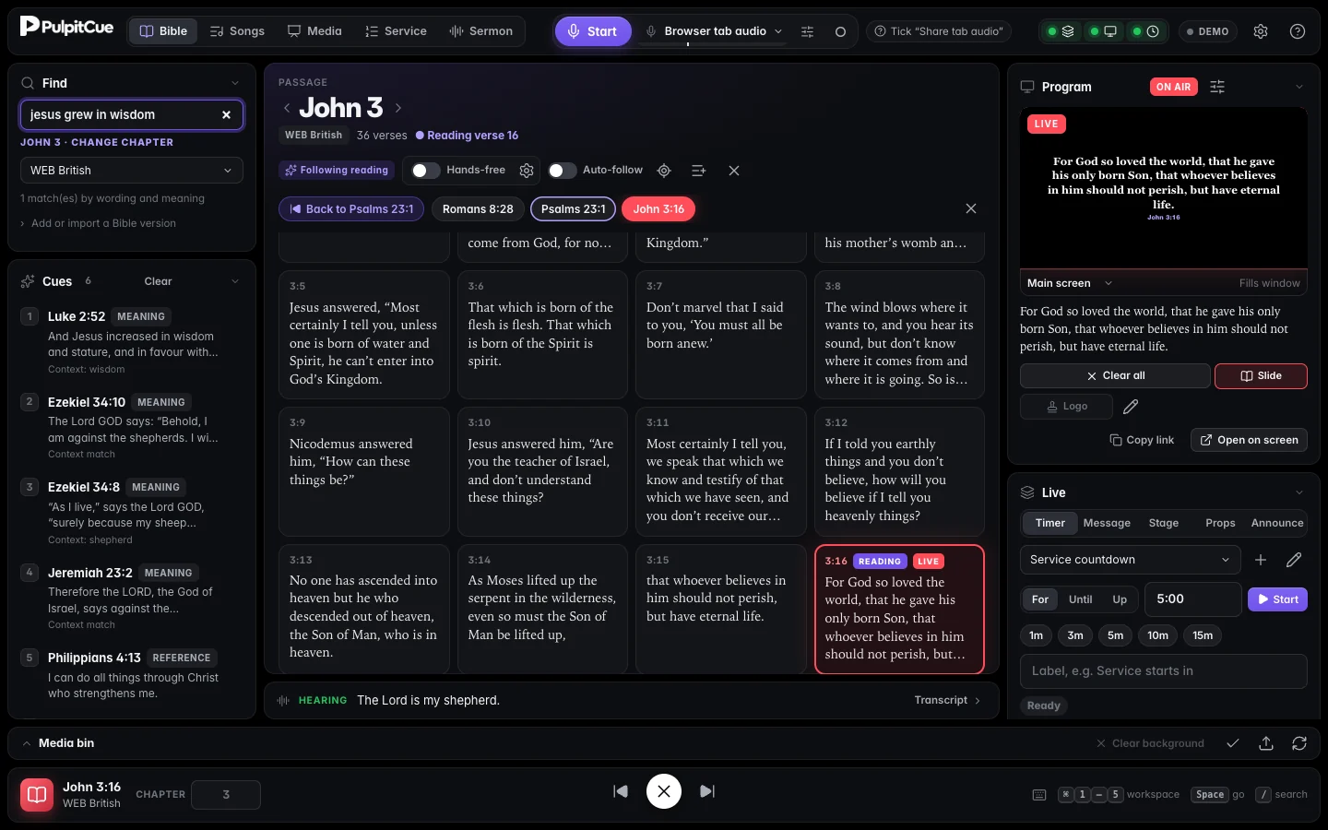Switch to the Songs workspace tab
Image resolution: width=1328 pixels, height=830 pixels.
pyautogui.click(x=237, y=31)
